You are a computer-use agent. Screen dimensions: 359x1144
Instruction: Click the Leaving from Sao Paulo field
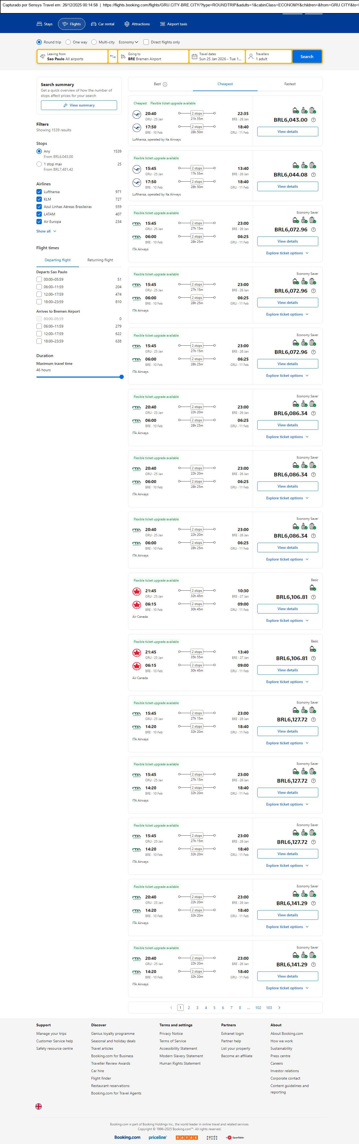(72, 56)
